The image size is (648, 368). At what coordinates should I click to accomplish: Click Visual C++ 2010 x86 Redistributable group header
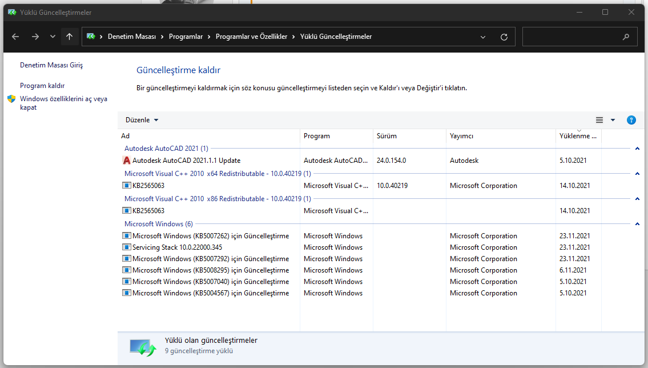218,199
